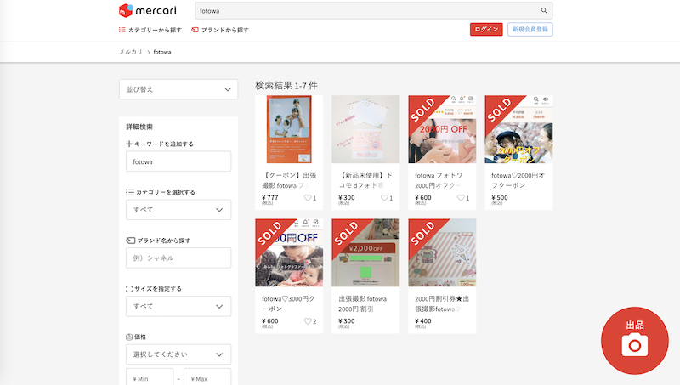Open the sold ¥2,000 OFF voucher thumbnail
This screenshot has width=680, height=385.
365,252
